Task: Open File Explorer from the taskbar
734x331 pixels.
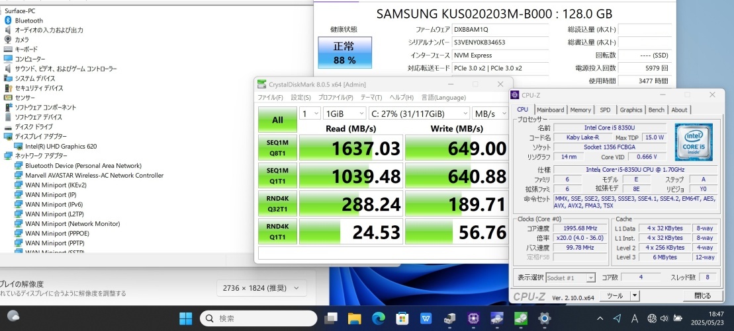Action: pyautogui.click(x=354, y=318)
